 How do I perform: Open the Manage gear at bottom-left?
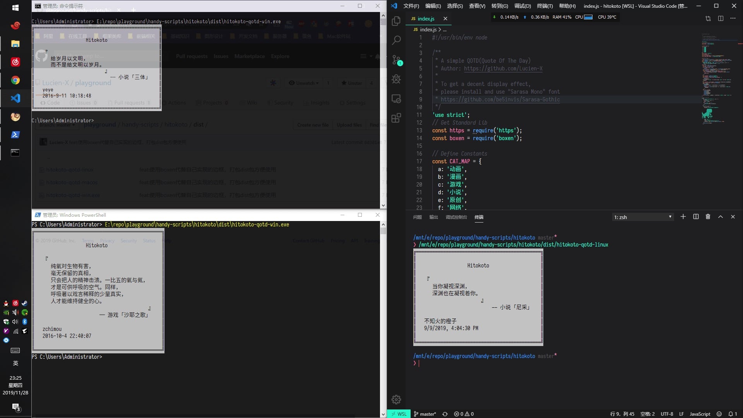396,399
